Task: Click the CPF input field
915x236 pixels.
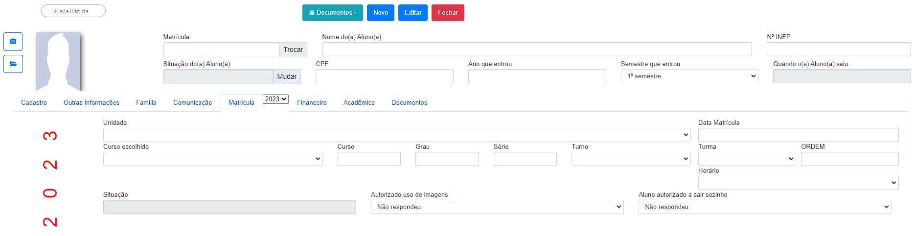Action: [385, 76]
